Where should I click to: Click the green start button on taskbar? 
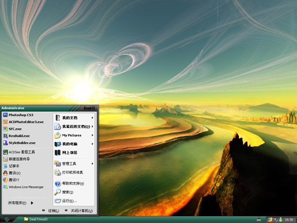coord(7,219)
